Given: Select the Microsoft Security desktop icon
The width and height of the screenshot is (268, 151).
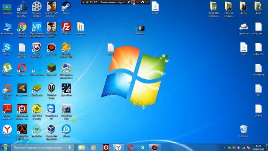Looking at the screenshot, I should pyautogui.click(x=22, y=9).
